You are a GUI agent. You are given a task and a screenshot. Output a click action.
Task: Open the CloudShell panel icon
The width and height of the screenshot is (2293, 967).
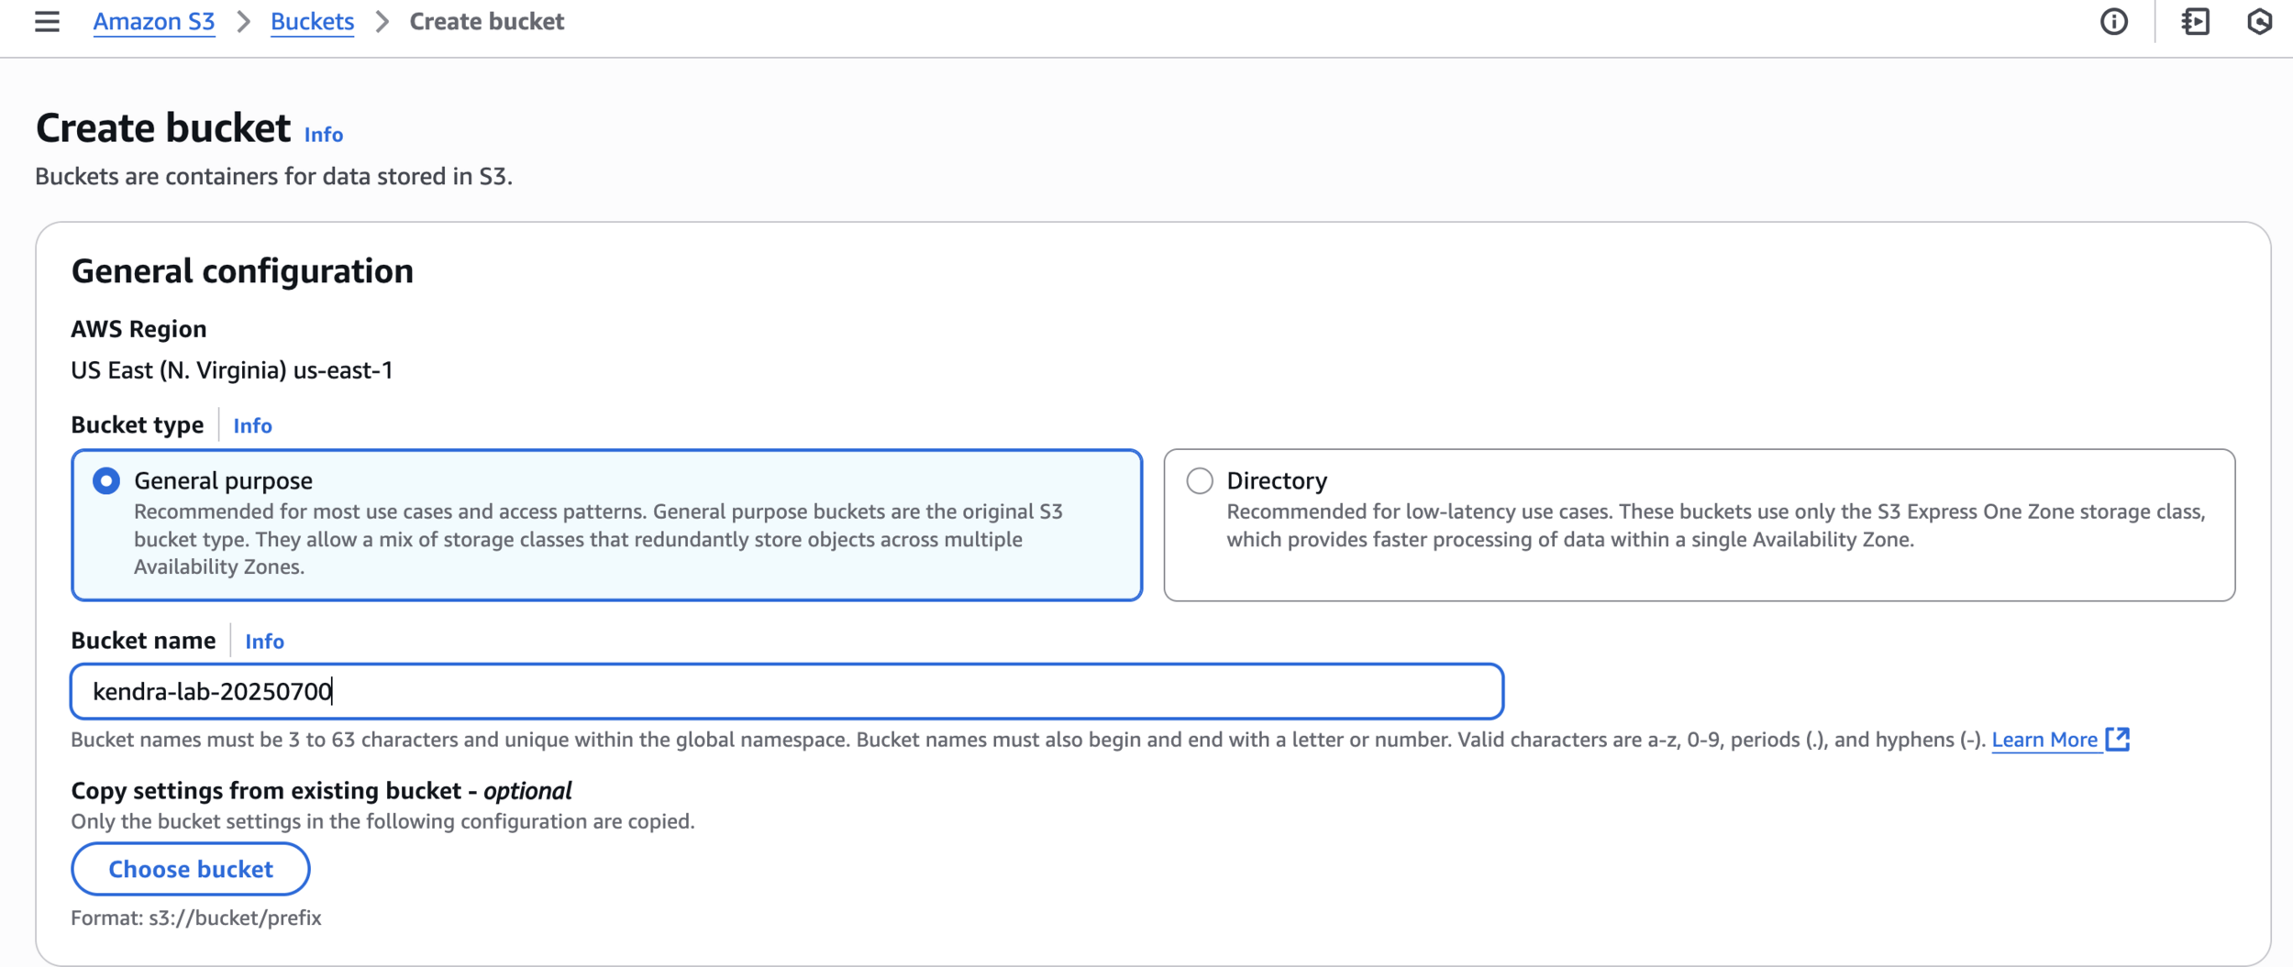click(x=2196, y=21)
